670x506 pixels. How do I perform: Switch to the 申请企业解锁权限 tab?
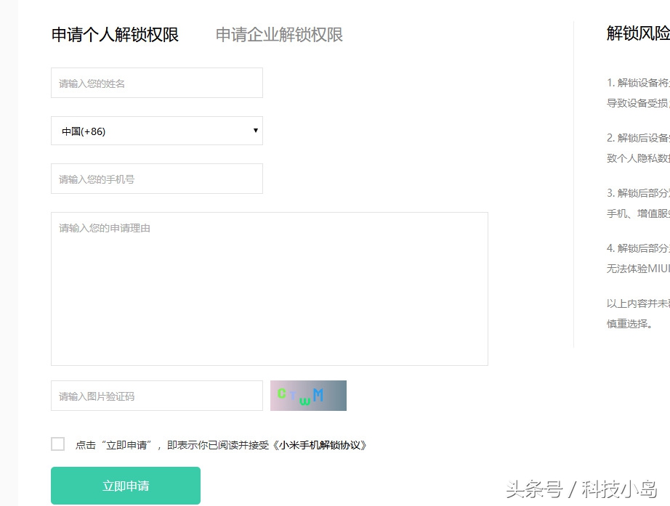[278, 34]
